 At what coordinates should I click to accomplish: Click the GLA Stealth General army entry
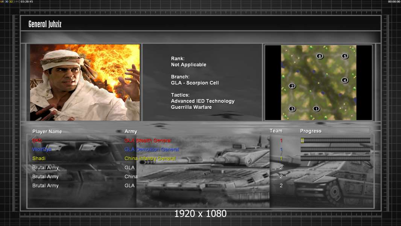[x=148, y=140]
